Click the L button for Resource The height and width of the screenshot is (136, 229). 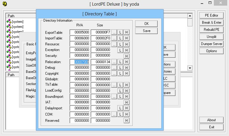coord(120,44)
